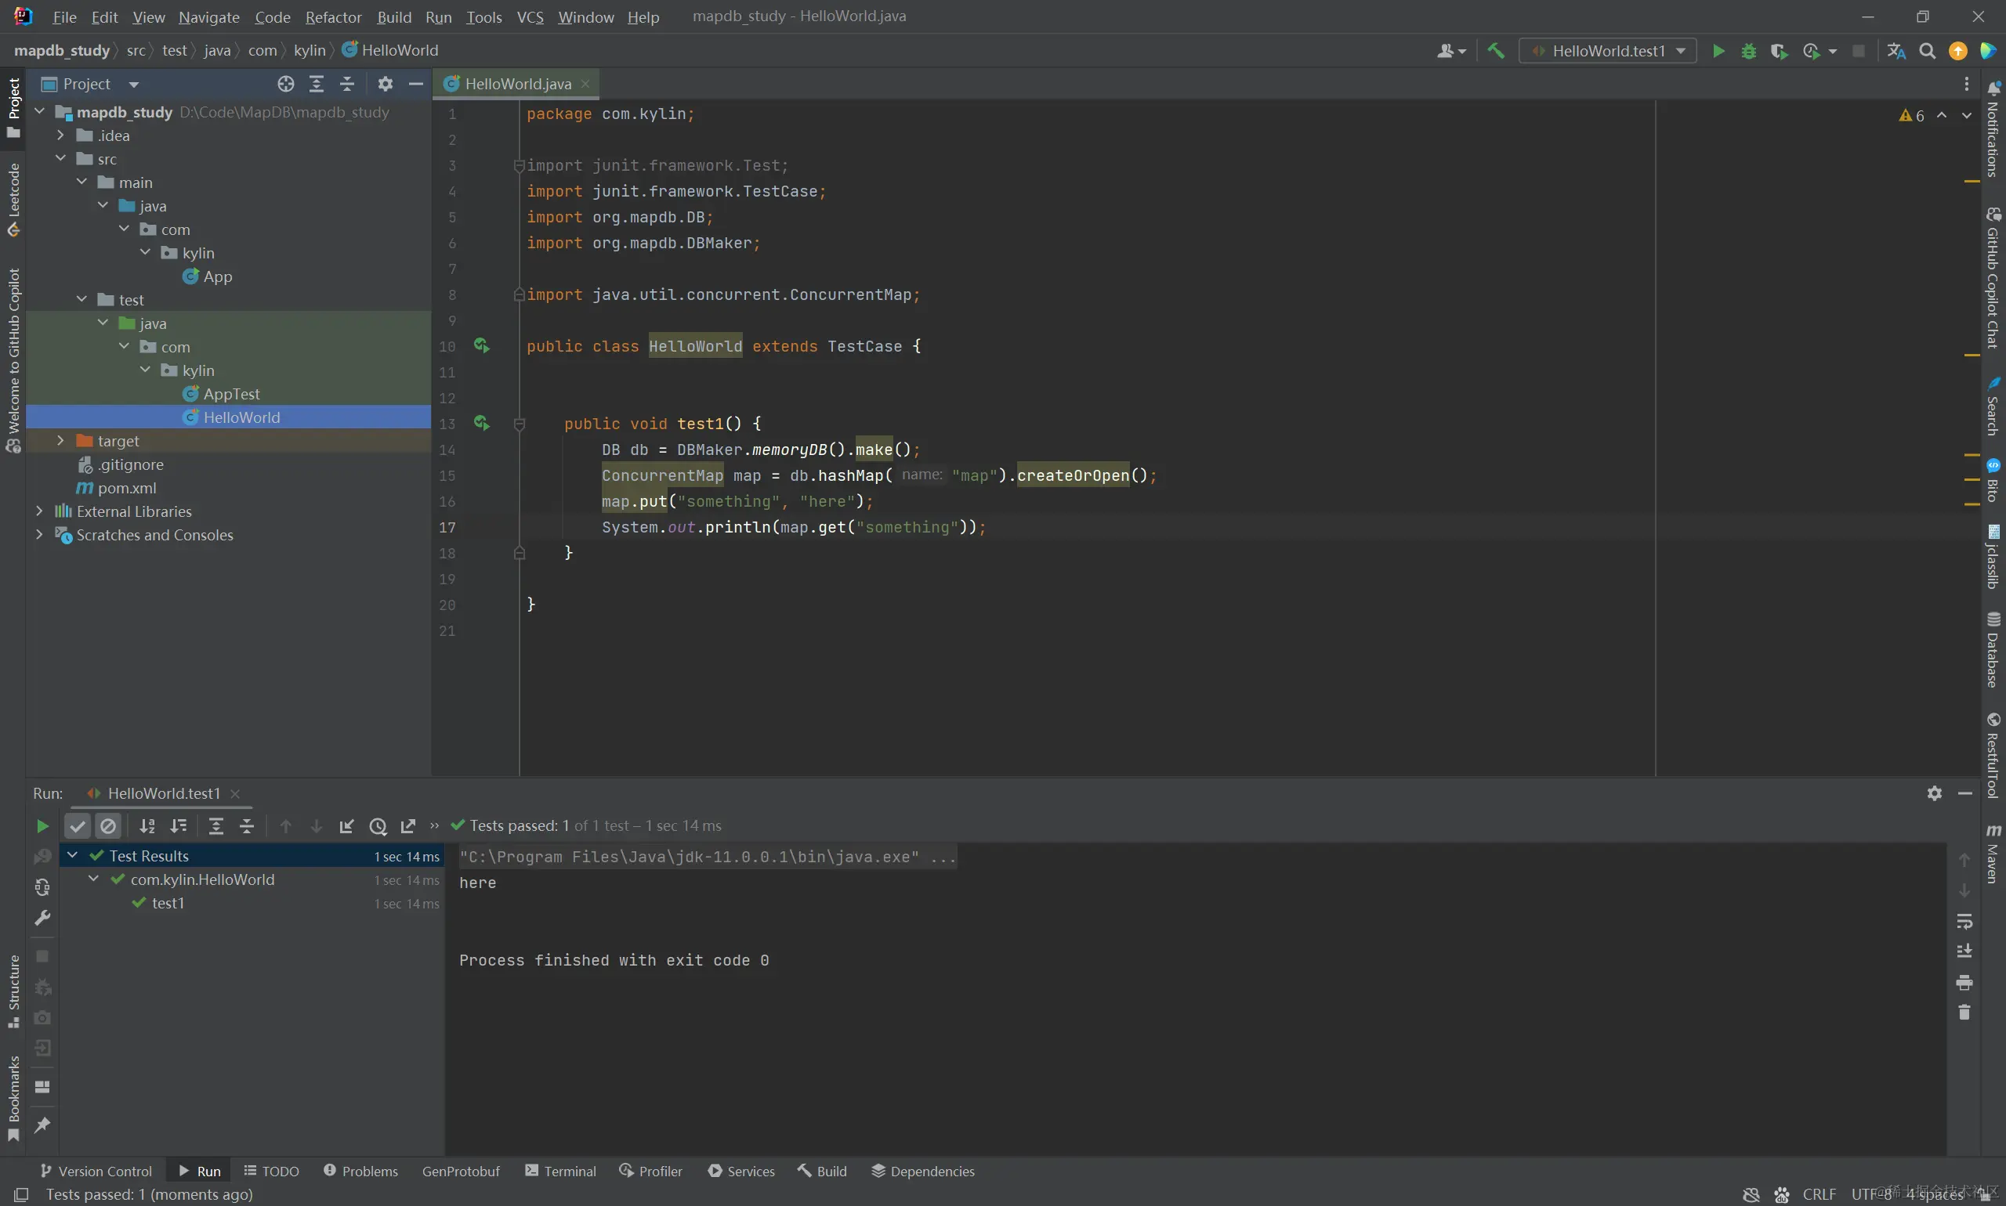The image size is (2006, 1206).
Task: Close the HelloWorld.test1 run tab
Action: click(235, 793)
